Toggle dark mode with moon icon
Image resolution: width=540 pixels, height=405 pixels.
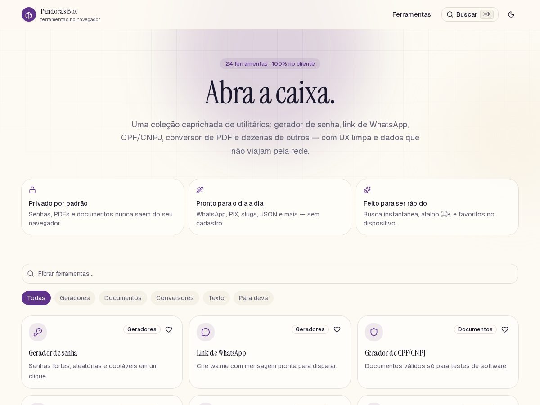pyautogui.click(x=511, y=14)
